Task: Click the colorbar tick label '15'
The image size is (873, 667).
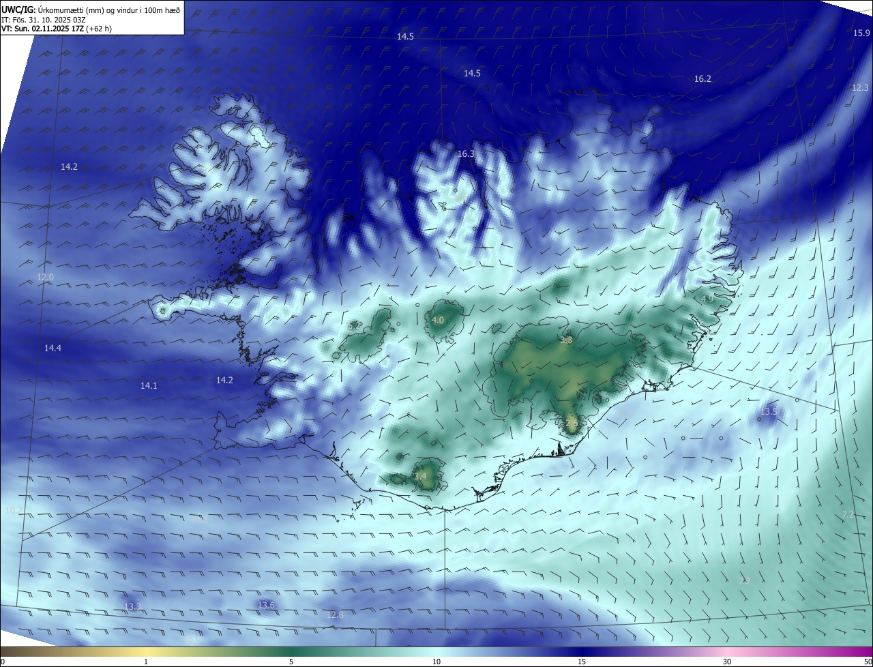Action: coord(582,662)
